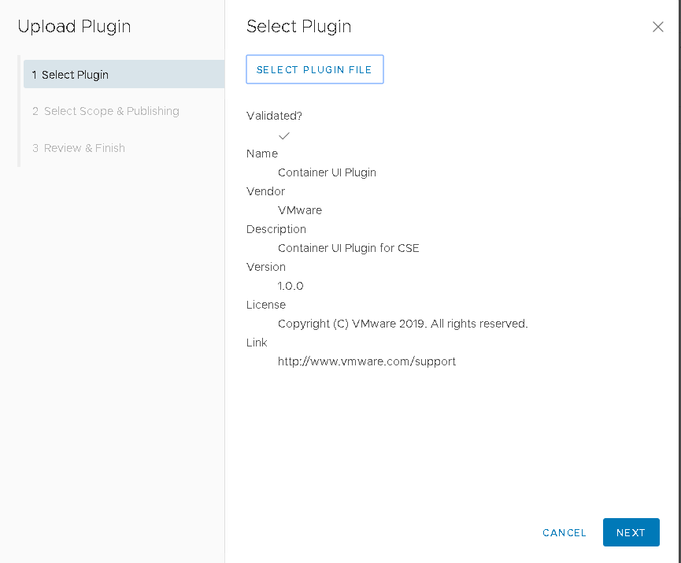Screen dimensions: 681x563
Task: Click the 1.0.0 version value
Action: click(291, 286)
